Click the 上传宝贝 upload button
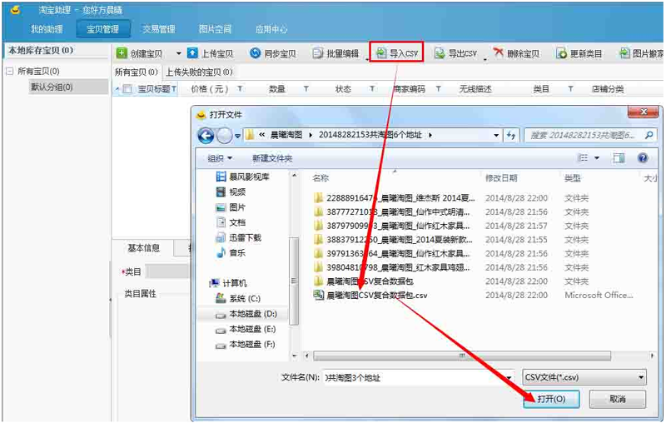666x423 pixels. click(x=211, y=53)
